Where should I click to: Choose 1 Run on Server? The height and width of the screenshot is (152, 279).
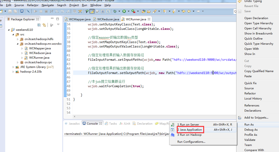(203, 124)
